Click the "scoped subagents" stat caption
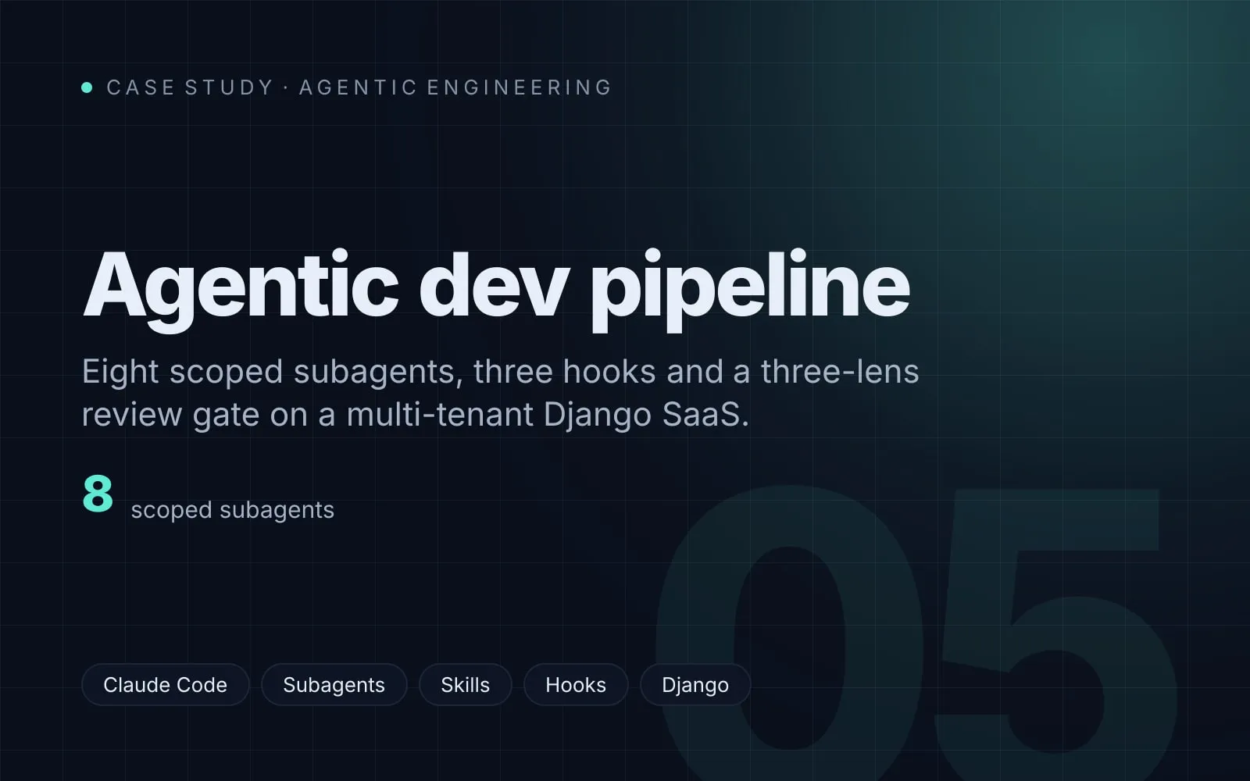This screenshot has height=781, width=1250. pyautogui.click(x=232, y=510)
